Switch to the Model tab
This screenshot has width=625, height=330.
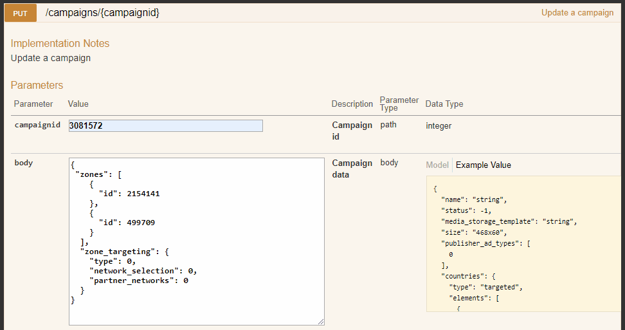(x=437, y=165)
